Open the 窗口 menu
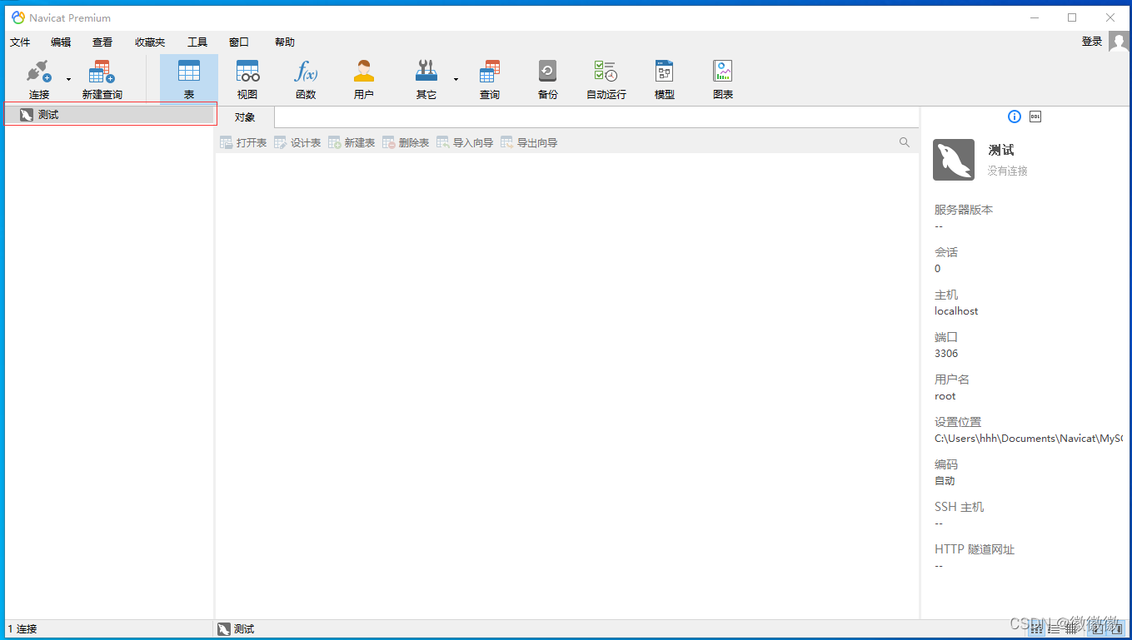 coord(239,42)
